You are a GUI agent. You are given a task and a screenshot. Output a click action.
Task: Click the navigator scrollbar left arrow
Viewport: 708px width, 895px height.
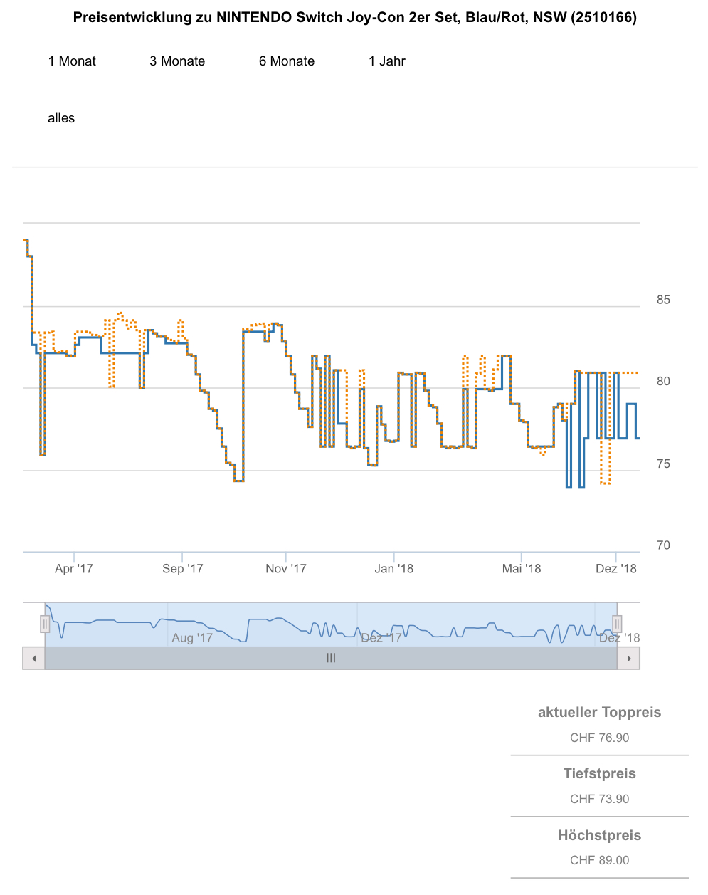(x=33, y=659)
